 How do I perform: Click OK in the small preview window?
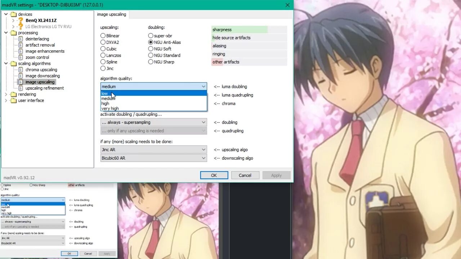(69, 254)
